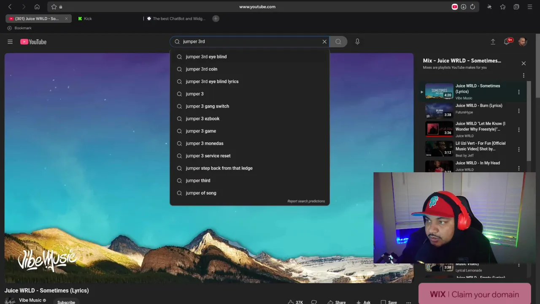Close the Mix playlist panel

click(524, 63)
